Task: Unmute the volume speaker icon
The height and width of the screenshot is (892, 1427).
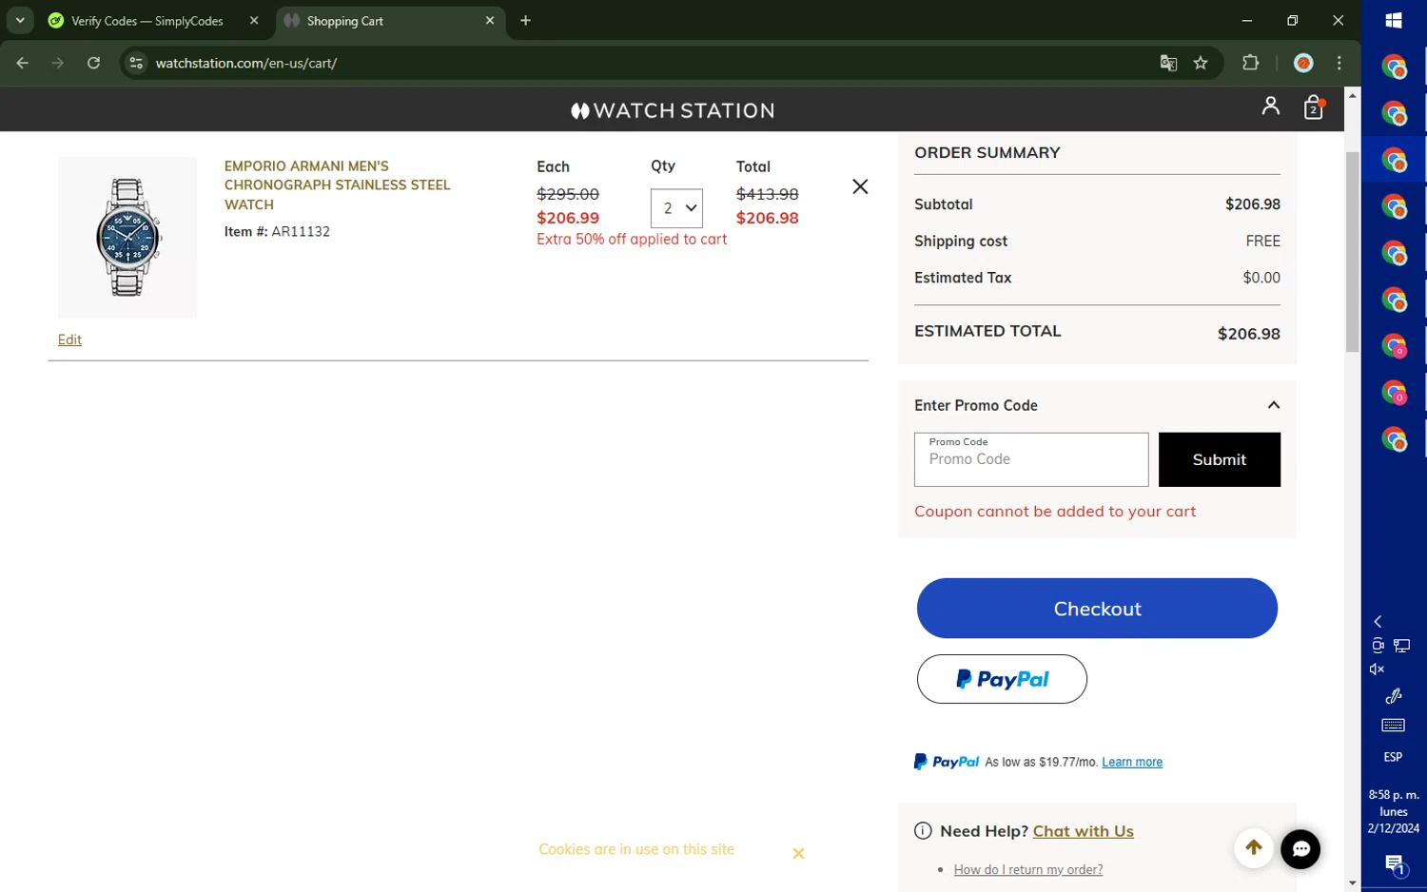Action: 1377,669
